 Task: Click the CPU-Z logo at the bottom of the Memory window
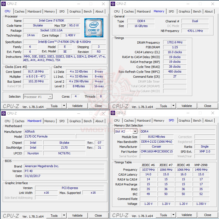pyautogui.click(x=120, y=106)
